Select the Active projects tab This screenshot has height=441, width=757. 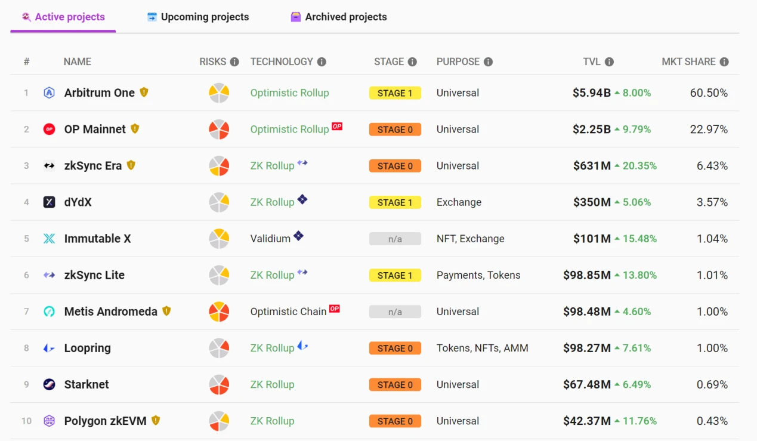click(63, 17)
